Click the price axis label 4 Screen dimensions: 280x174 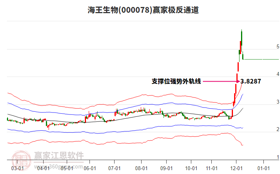[x=278, y=74]
